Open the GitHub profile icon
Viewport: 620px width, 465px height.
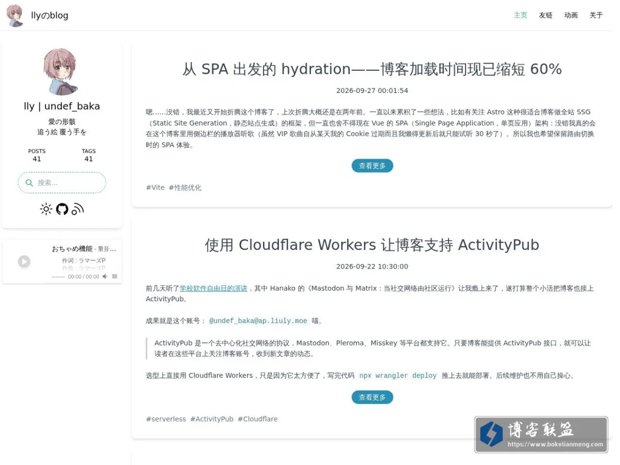62,209
